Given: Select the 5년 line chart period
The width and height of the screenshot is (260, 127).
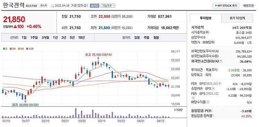Looking at the screenshot, I should coord(72,38).
